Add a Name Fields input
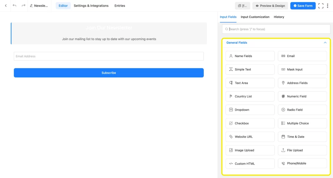 [250, 56]
